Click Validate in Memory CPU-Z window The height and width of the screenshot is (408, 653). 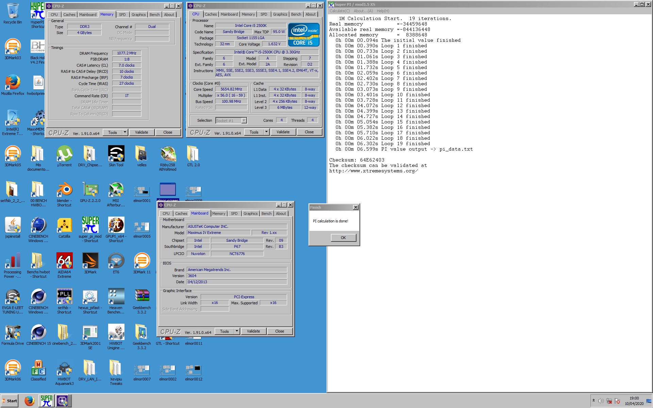141,132
